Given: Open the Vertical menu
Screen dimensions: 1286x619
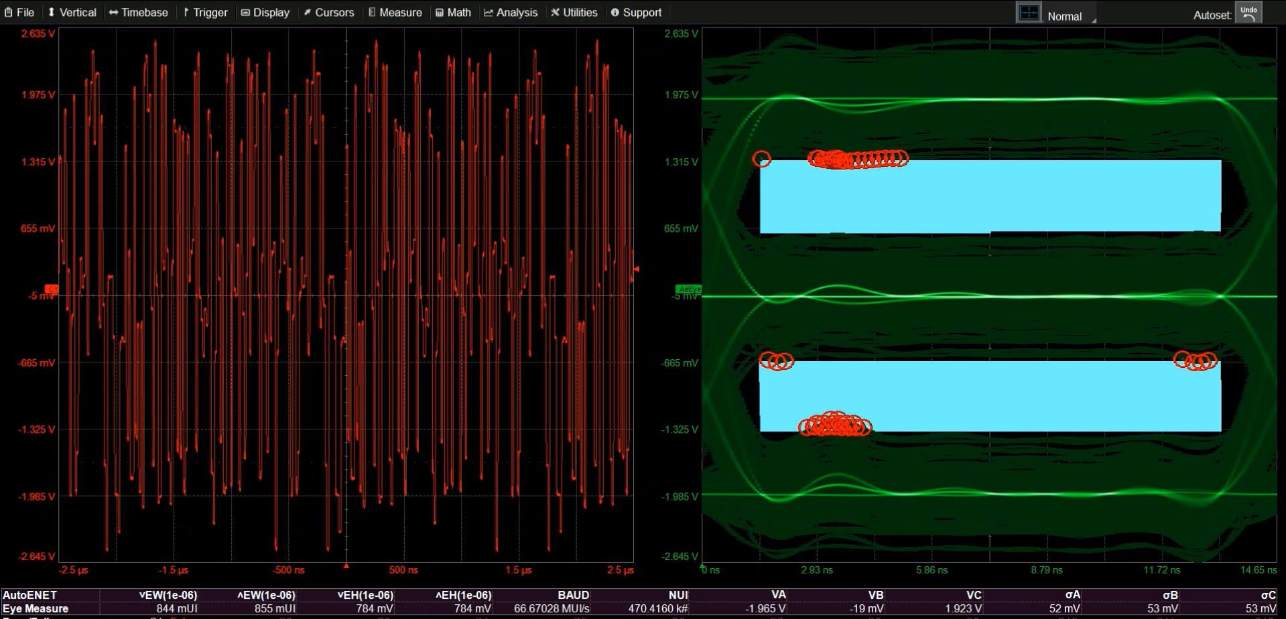Looking at the screenshot, I should click(x=72, y=13).
